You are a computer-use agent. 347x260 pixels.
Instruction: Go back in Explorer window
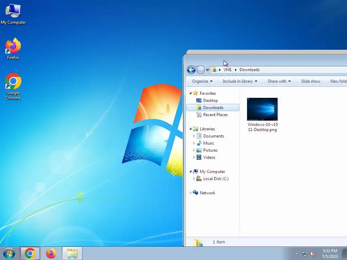(191, 70)
